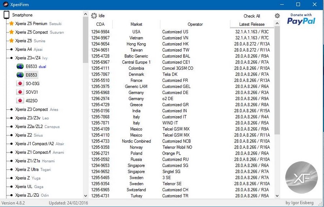Select the SOV31 model entry
The image size is (324, 207).
tap(32, 92)
